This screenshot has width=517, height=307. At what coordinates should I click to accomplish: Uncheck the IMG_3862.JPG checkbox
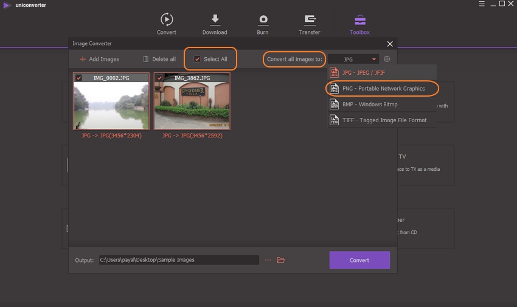pyautogui.click(x=159, y=78)
